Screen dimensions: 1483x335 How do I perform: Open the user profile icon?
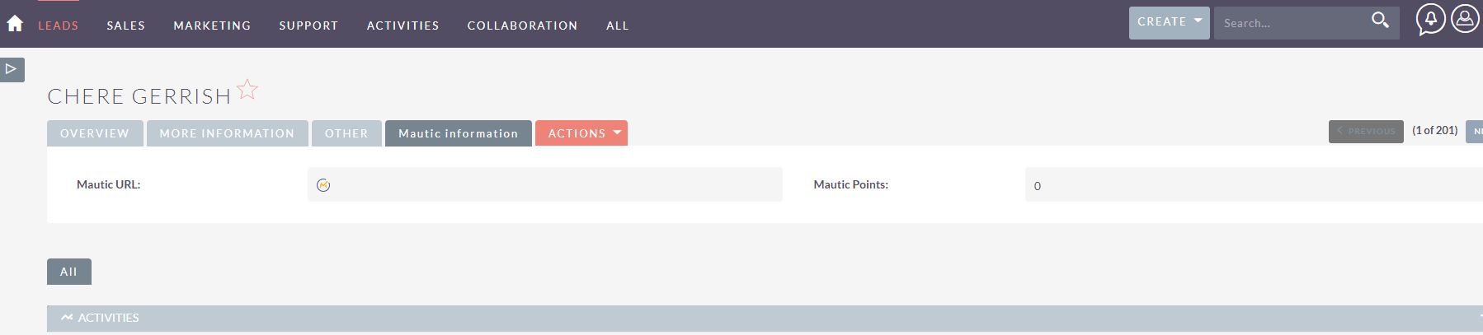(x=1466, y=18)
